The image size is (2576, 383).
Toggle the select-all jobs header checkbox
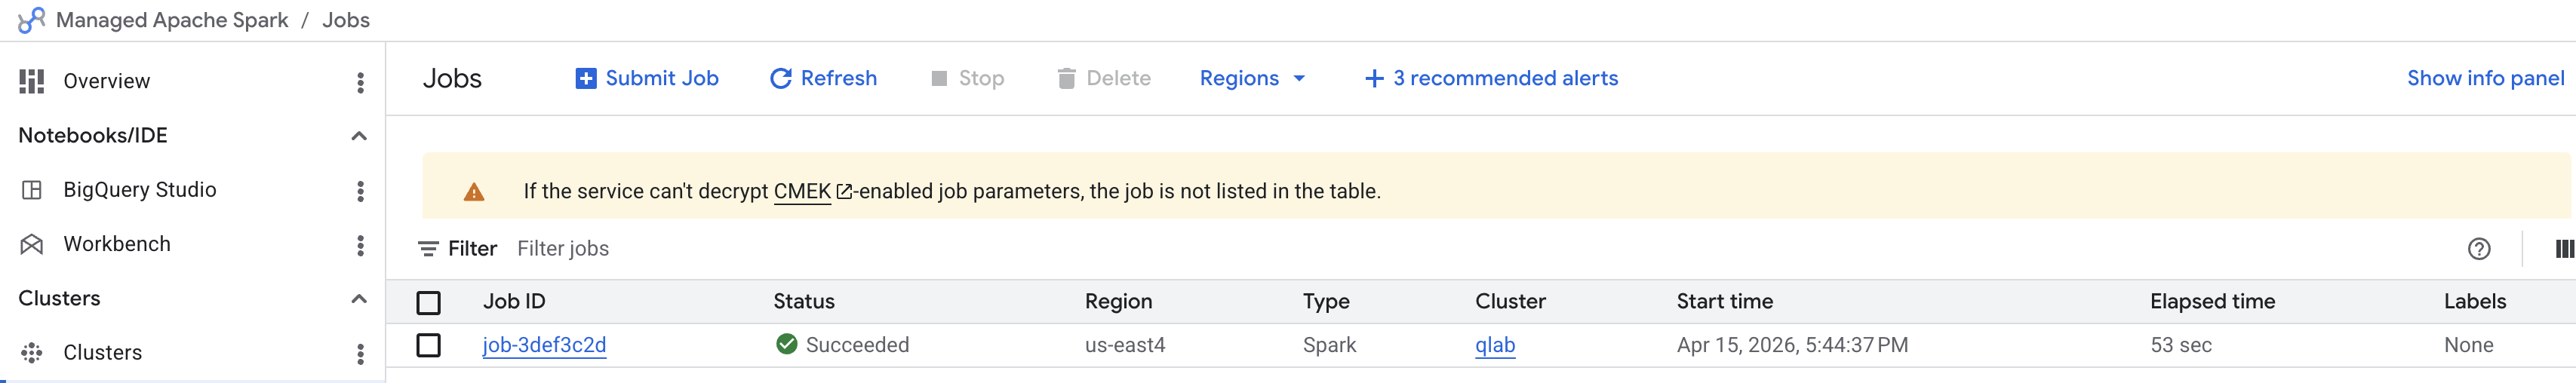[428, 302]
